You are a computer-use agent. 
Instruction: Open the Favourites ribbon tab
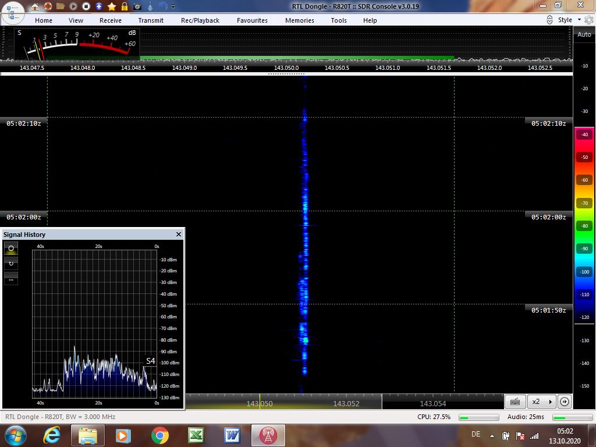252,20
